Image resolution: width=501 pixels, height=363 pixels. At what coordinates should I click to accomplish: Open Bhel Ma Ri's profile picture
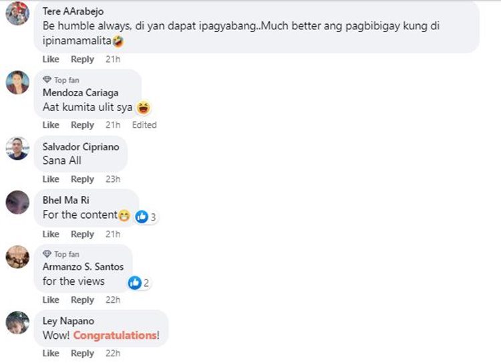coord(17,203)
